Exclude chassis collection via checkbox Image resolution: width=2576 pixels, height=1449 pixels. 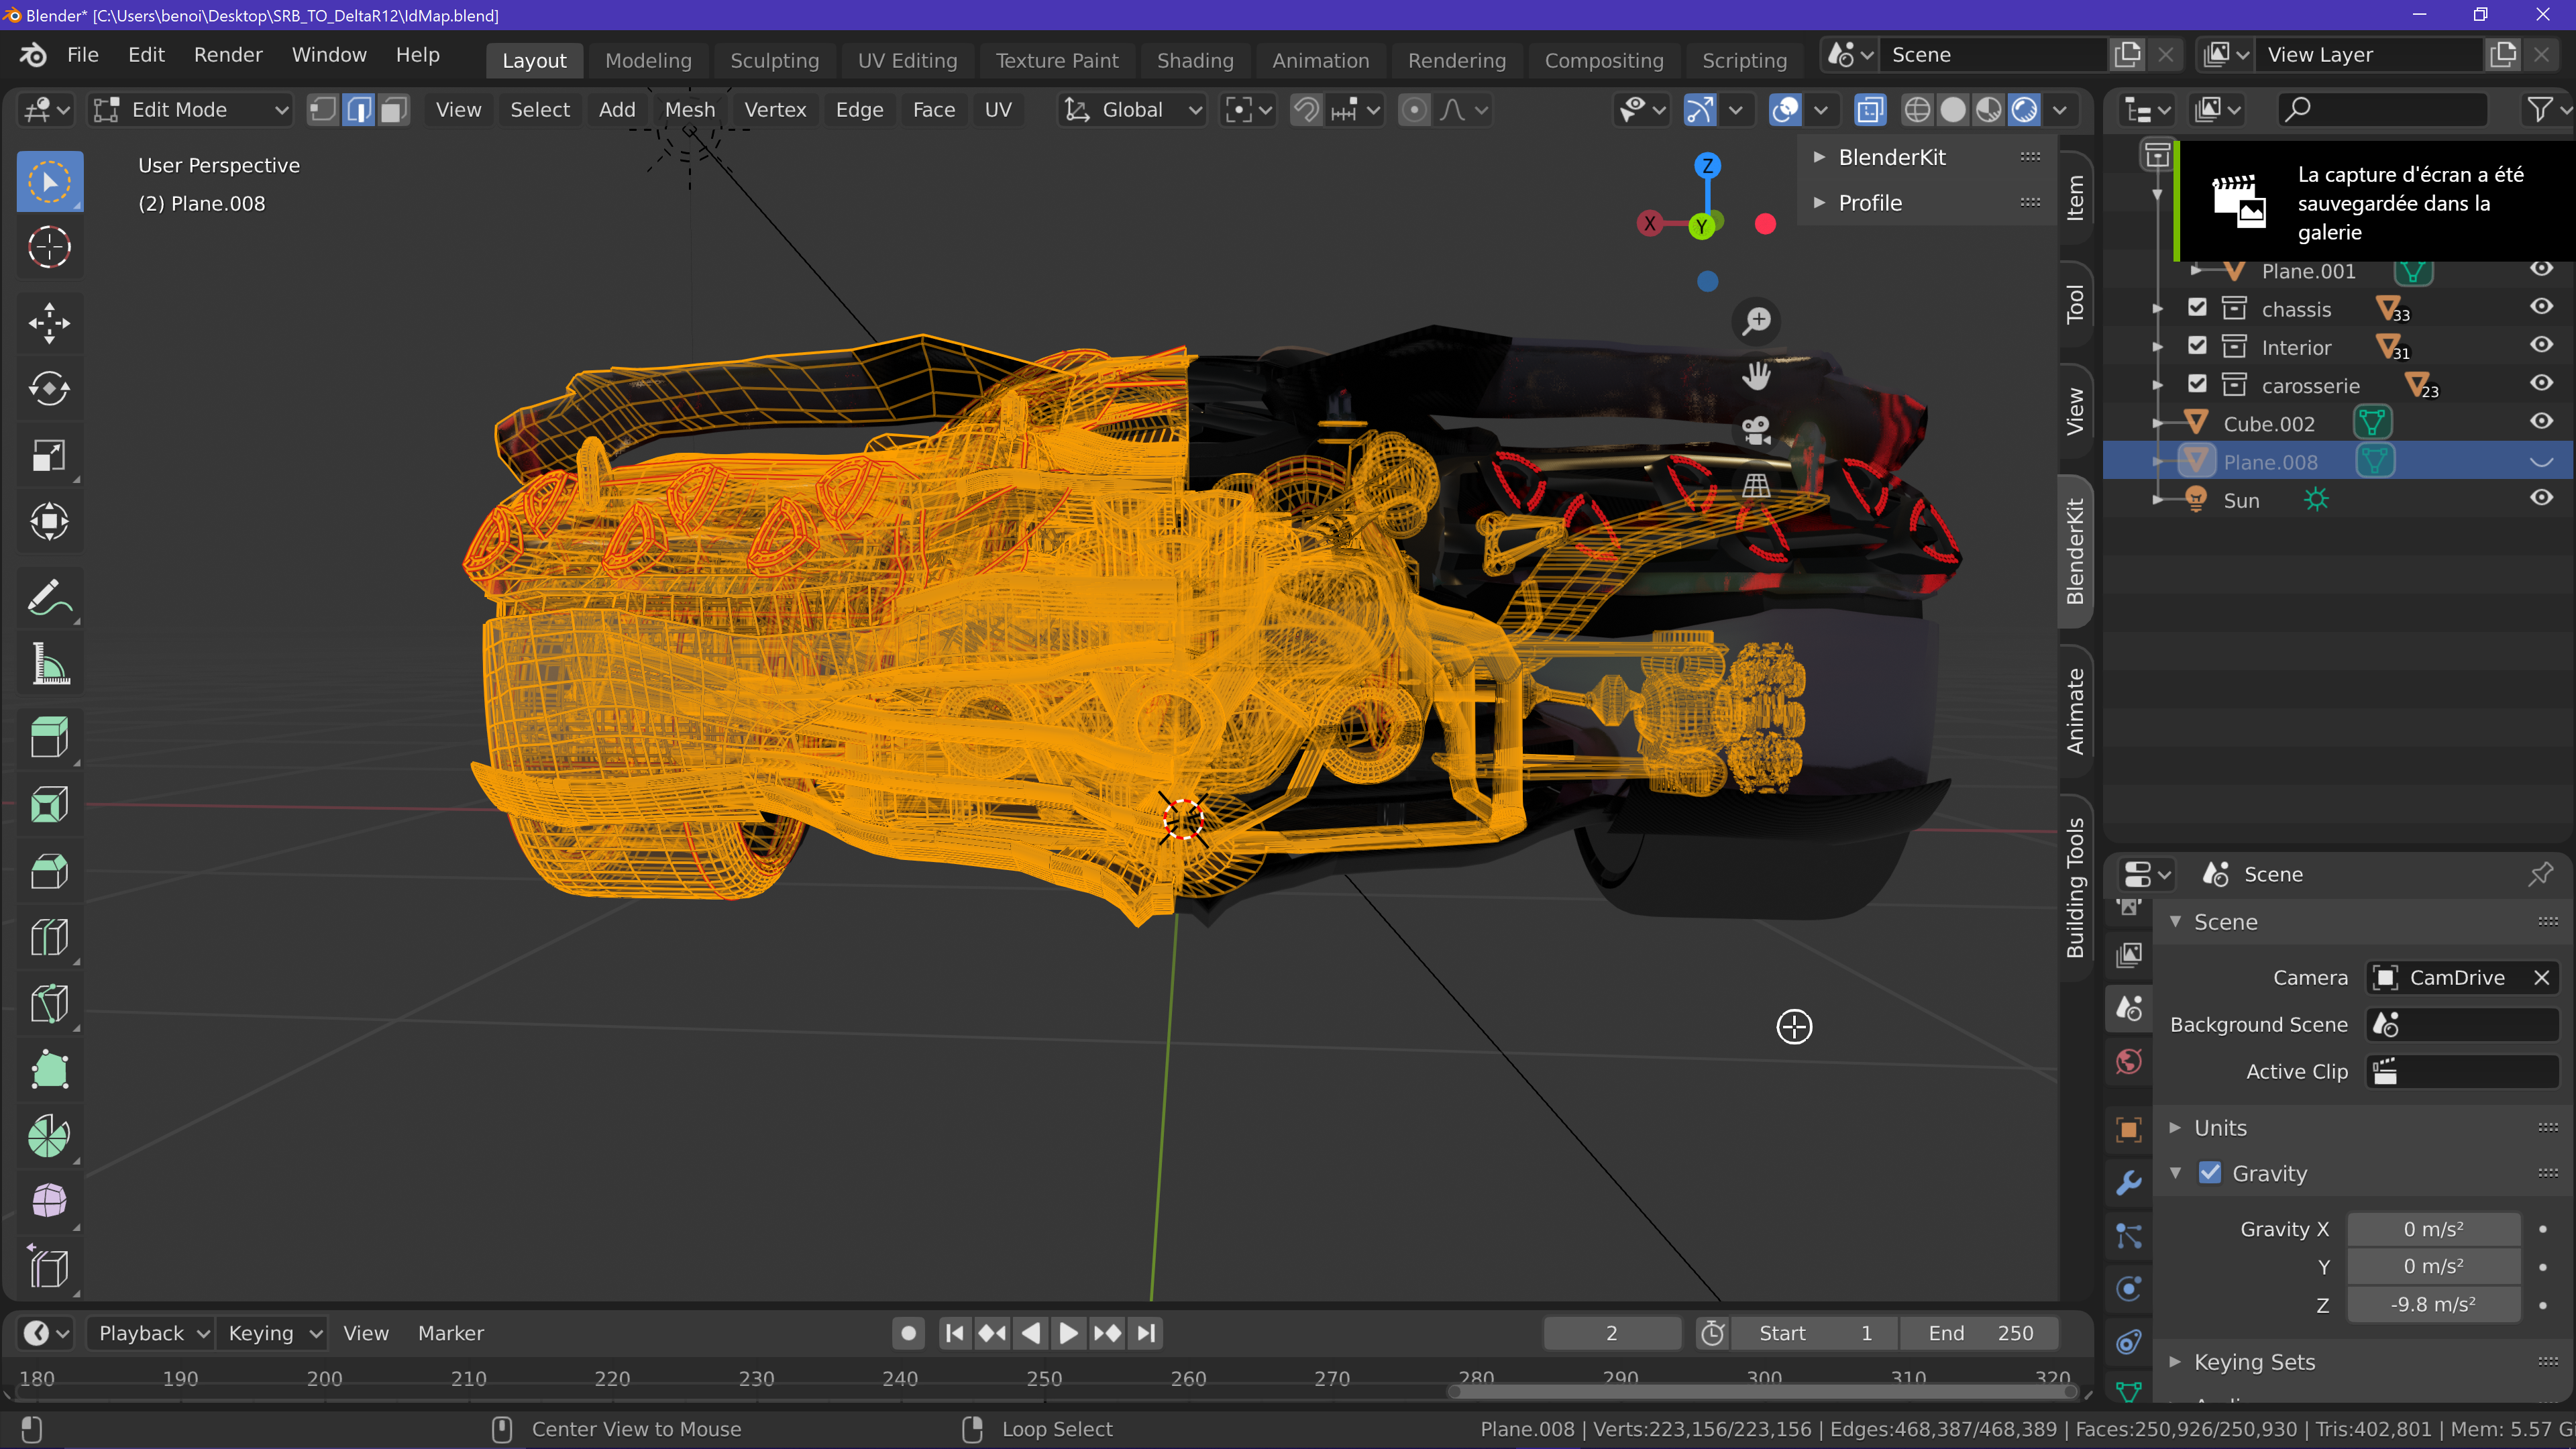click(2197, 308)
